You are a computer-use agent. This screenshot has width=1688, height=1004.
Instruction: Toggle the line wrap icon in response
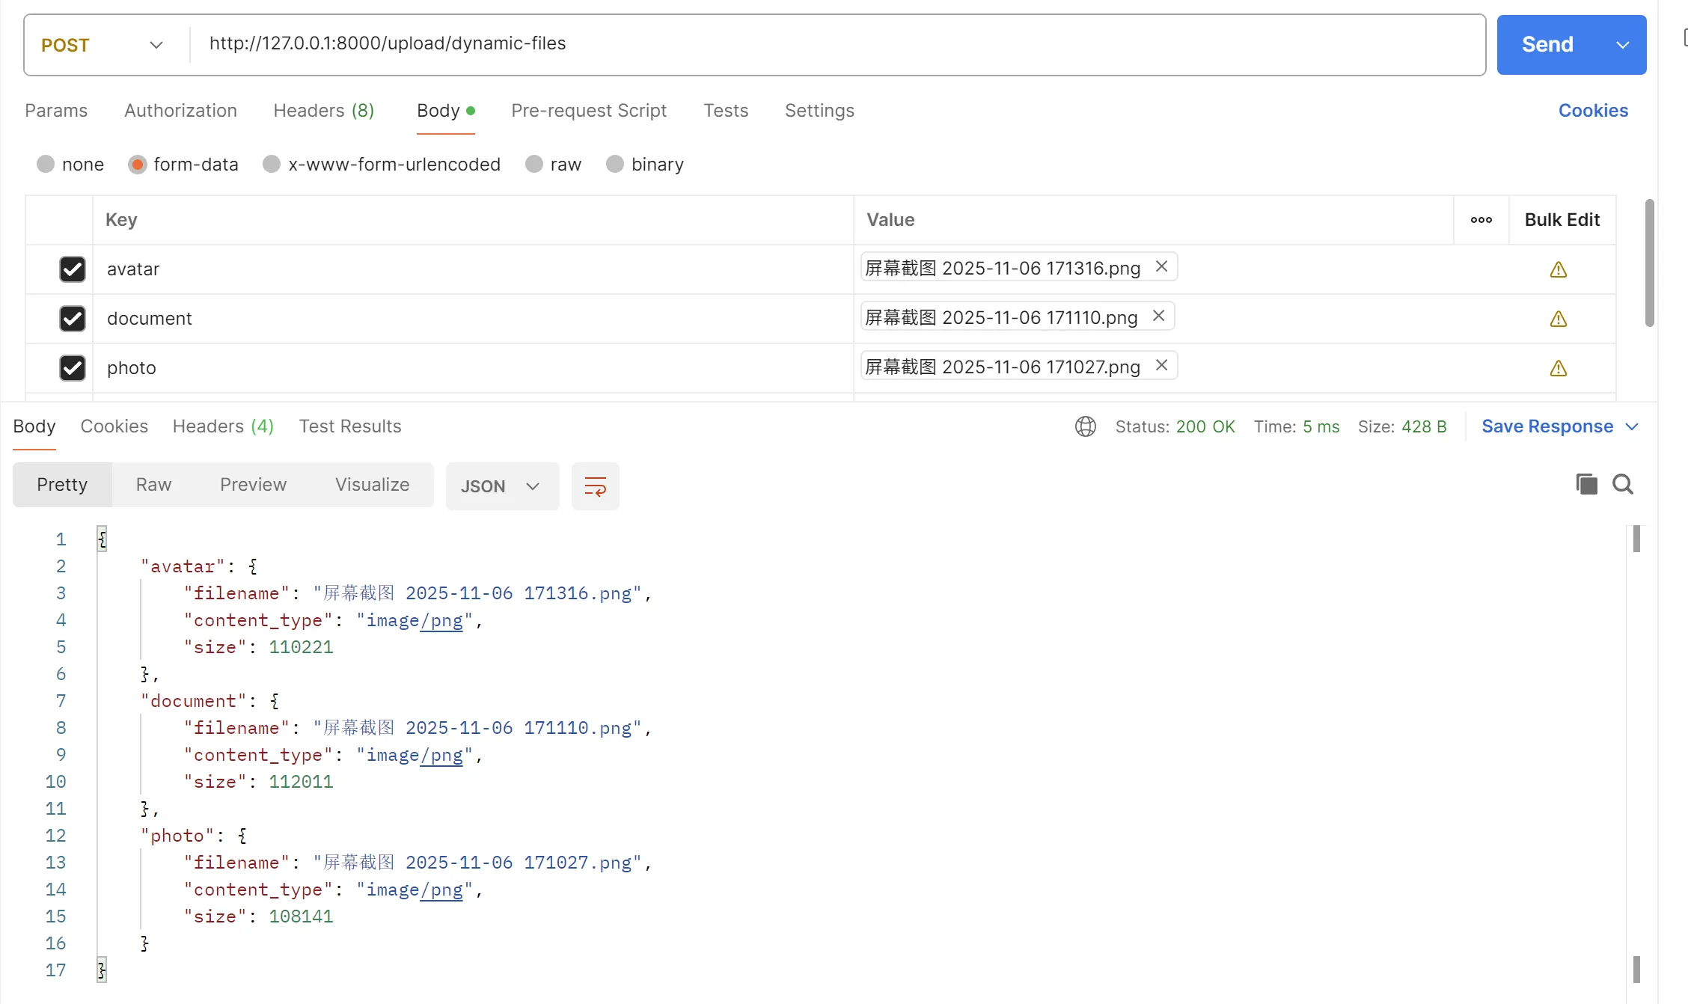(x=595, y=486)
